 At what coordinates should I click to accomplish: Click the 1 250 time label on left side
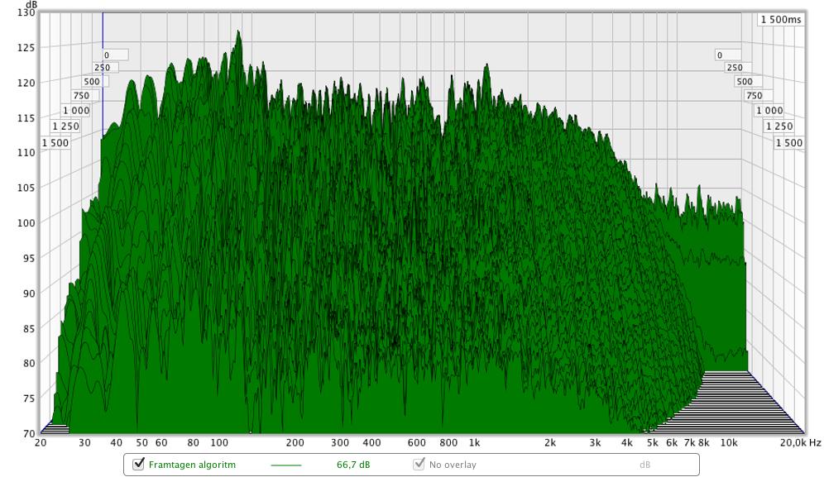(x=65, y=126)
